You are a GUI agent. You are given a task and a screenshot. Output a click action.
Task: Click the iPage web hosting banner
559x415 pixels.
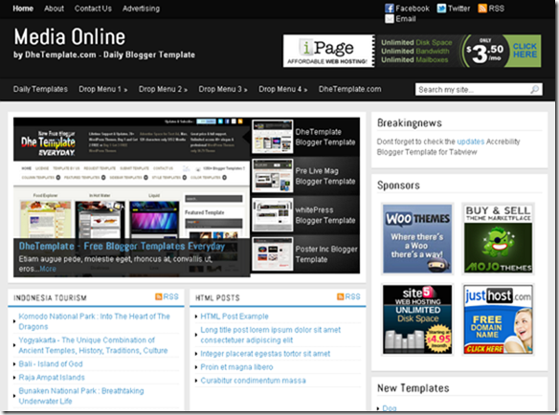tap(412, 51)
